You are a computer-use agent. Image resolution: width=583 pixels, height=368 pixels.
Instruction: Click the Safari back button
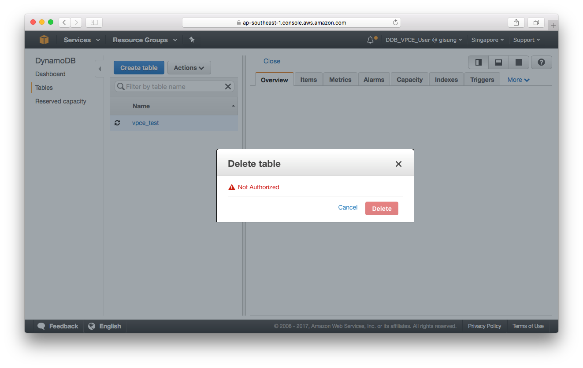coord(64,22)
